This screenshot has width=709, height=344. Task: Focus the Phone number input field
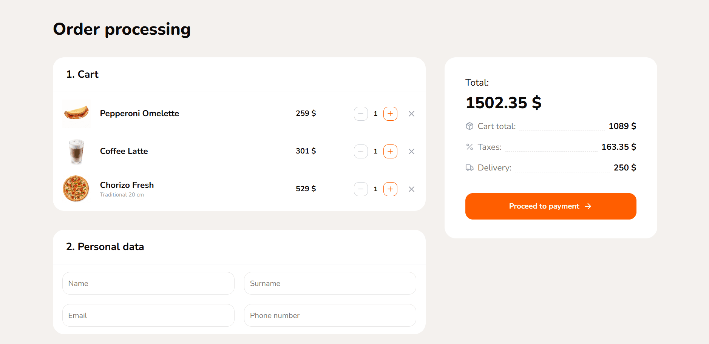pyautogui.click(x=330, y=315)
